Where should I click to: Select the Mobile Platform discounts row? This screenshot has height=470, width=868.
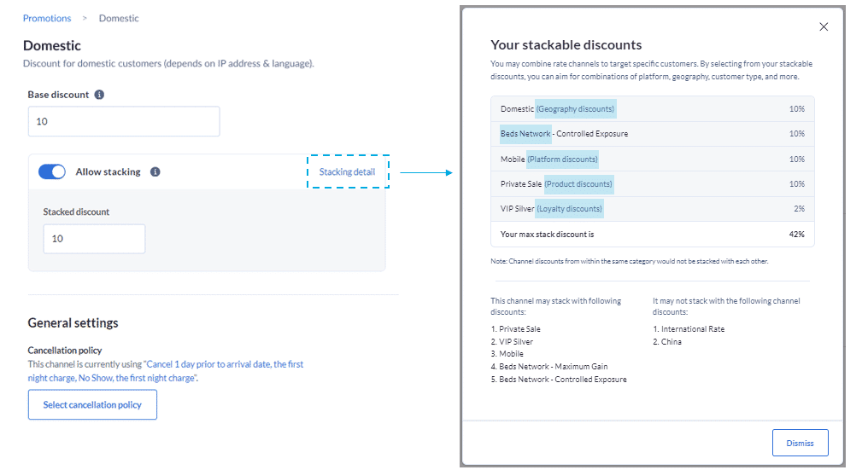pyautogui.click(x=652, y=159)
